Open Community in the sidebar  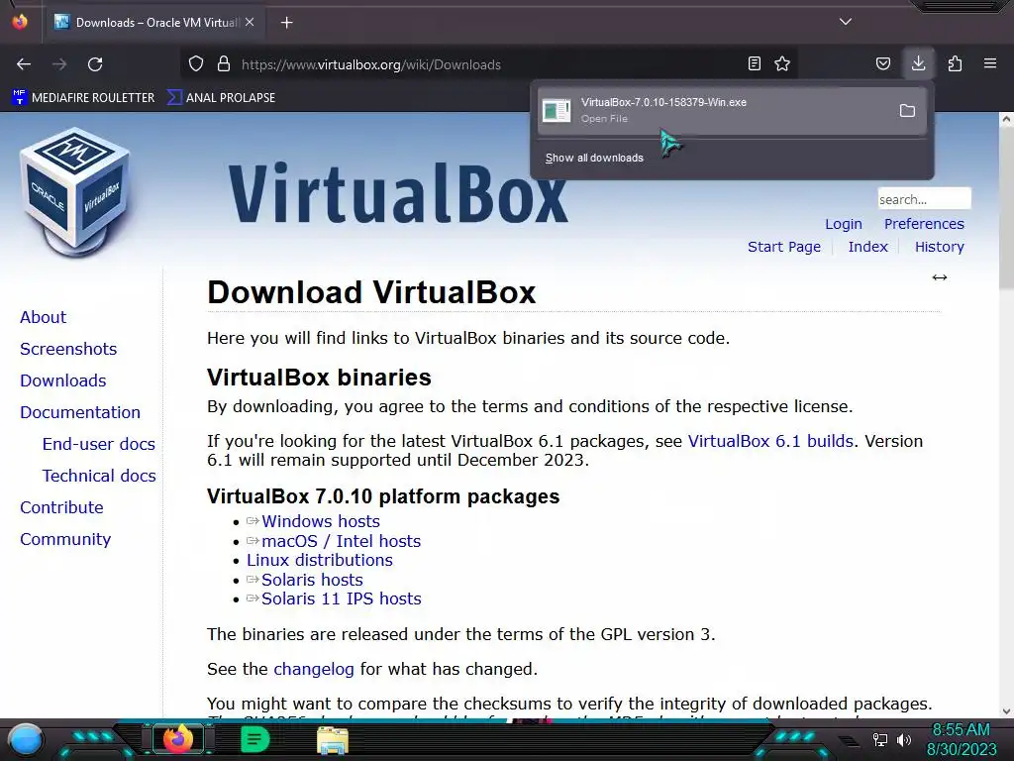pyautogui.click(x=65, y=539)
